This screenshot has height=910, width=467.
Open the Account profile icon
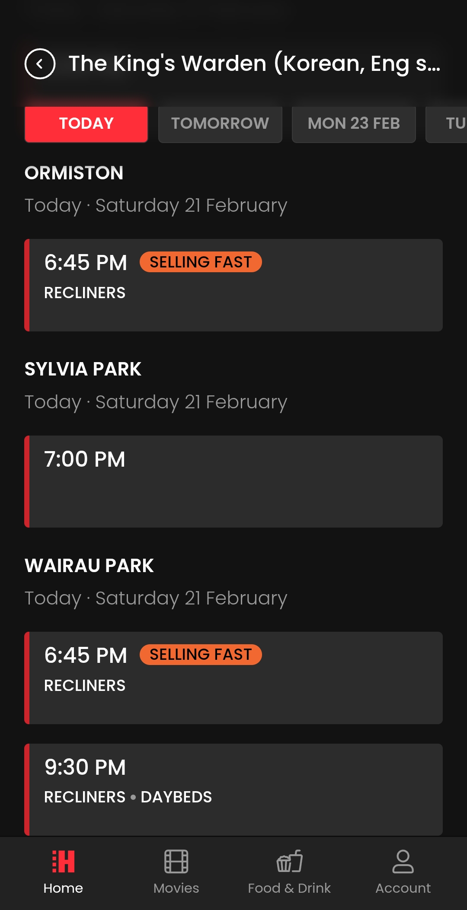pos(403,862)
